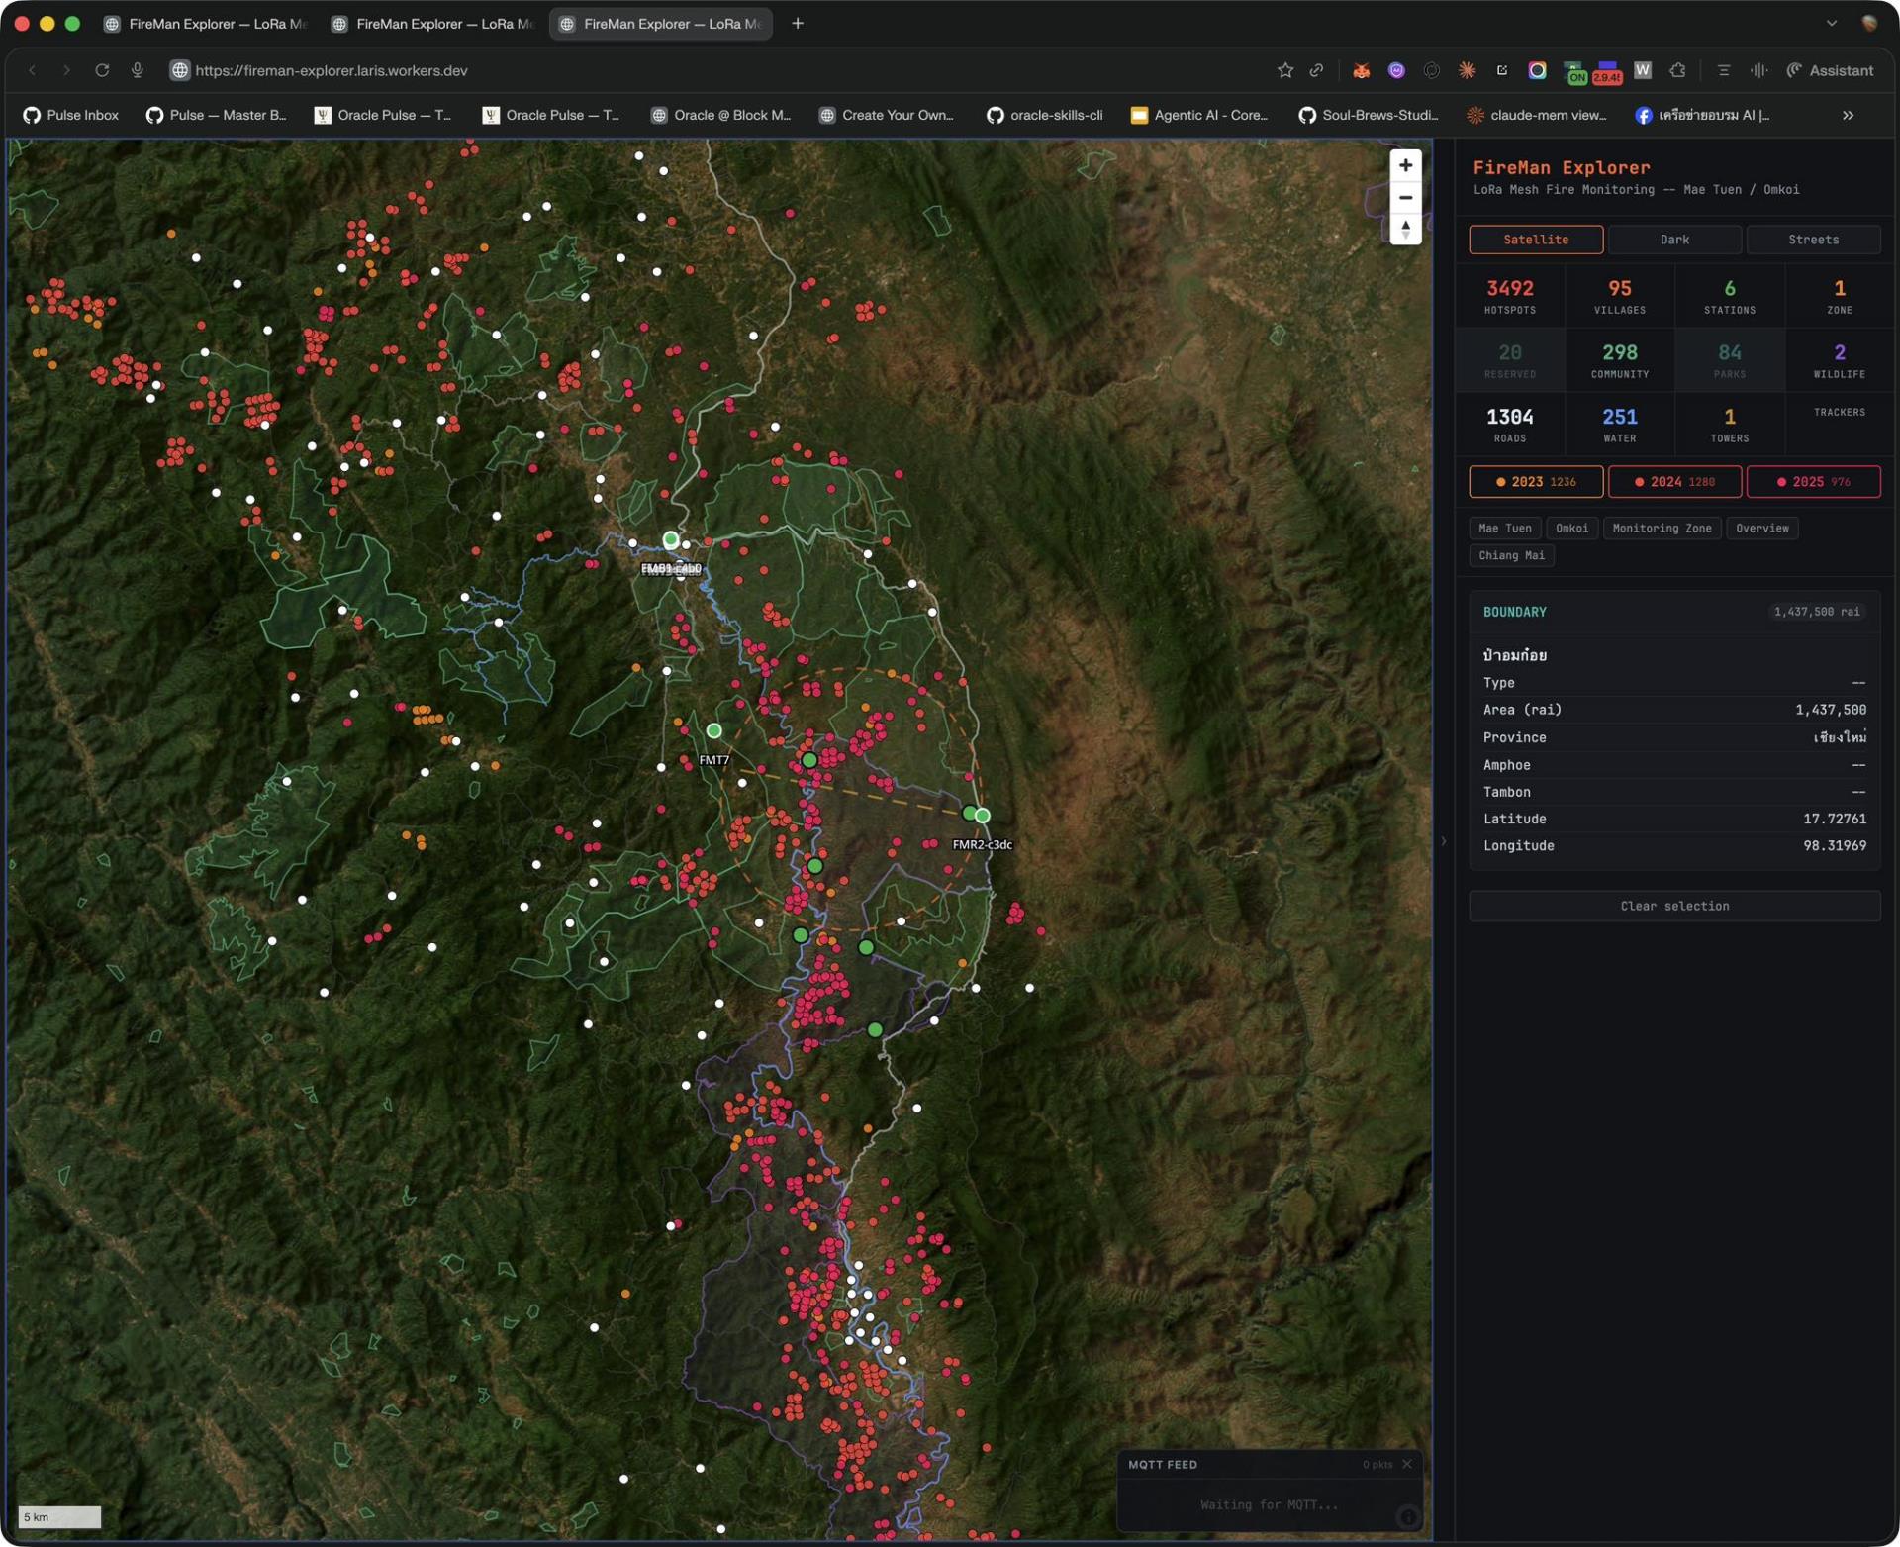This screenshot has width=1900, height=1547.
Task: Bookmark this page with star icon
Action: (x=1284, y=70)
